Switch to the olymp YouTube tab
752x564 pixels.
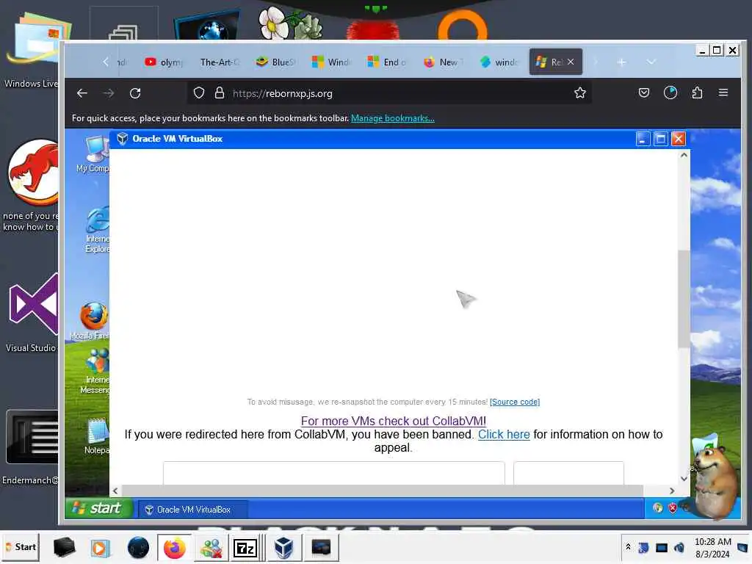coord(164,62)
